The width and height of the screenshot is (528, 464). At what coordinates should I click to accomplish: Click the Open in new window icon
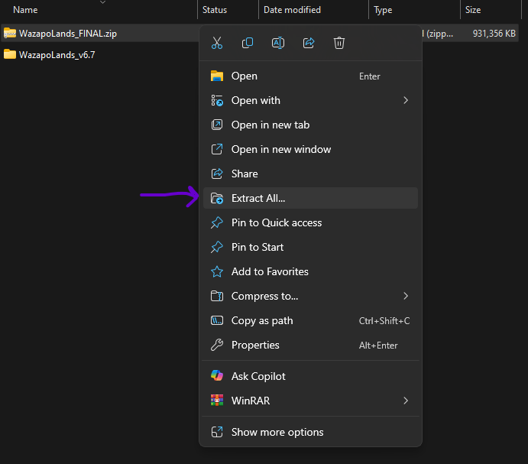coord(217,149)
